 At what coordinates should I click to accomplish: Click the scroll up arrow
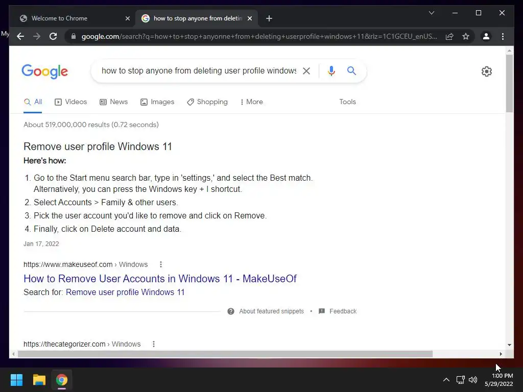509,51
